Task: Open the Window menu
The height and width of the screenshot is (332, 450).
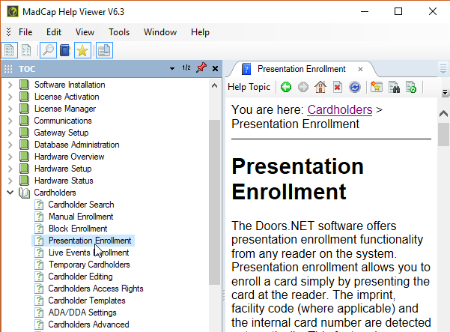Action: tap(160, 32)
